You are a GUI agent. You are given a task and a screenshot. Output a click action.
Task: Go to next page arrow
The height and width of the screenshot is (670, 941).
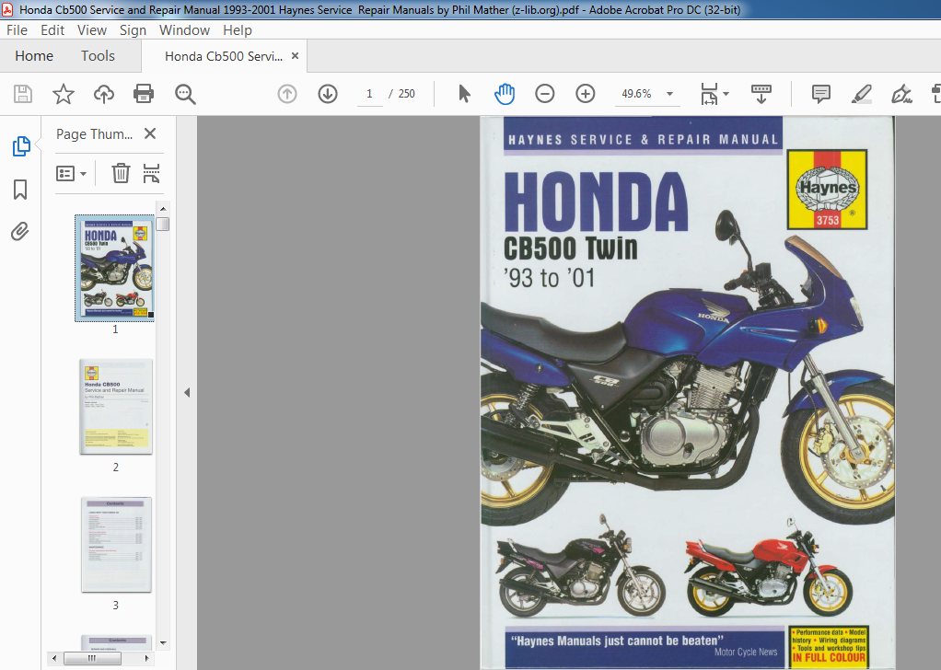[328, 94]
